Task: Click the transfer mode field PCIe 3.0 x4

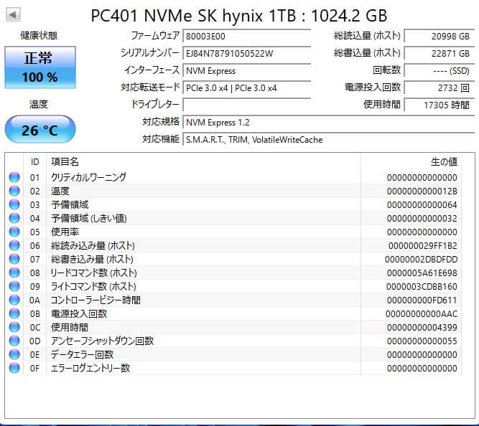Action: (x=247, y=88)
